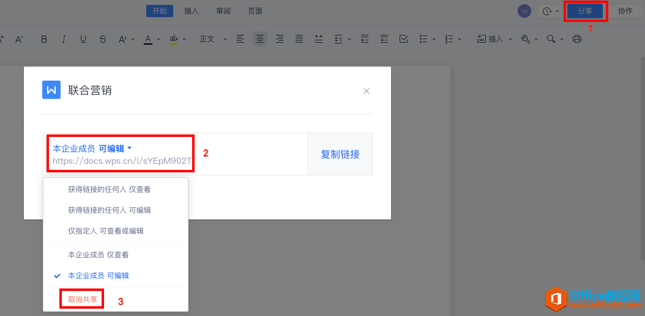Click the 协作 collaborate button
645x316 pixels.
click(625, 11)
